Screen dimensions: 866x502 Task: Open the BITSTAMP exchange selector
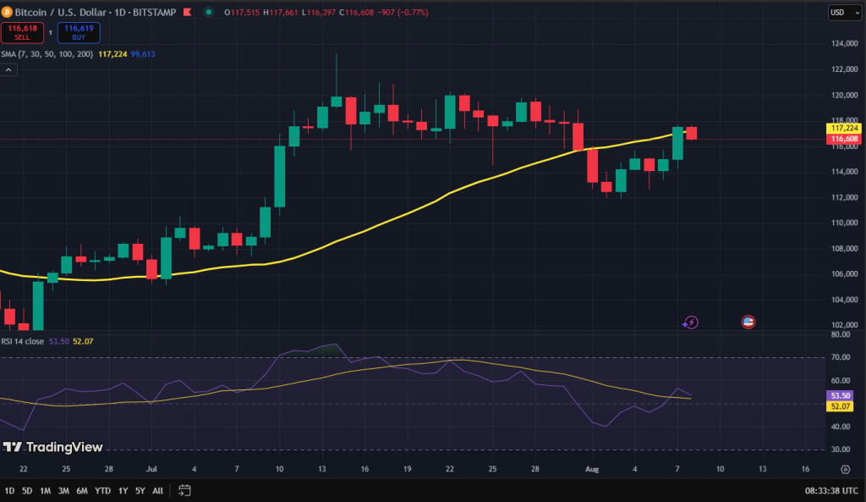click(x=155, y=12)
